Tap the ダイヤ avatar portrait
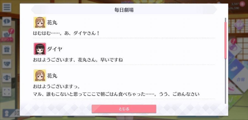 coord(40,49)
